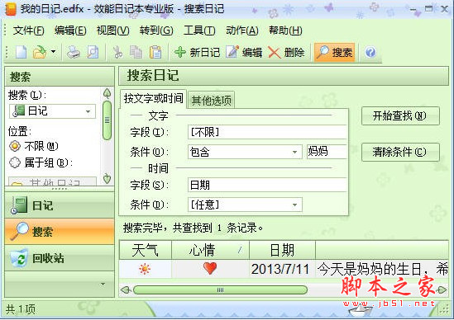Click the 开始查找(N) button

click(400, 115)
